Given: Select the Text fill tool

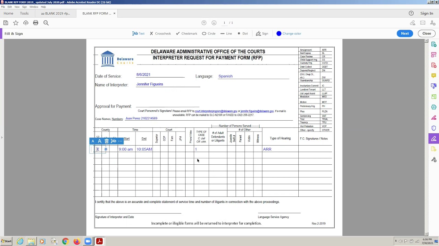Looking at the screenshot, I should click(138, 33).
